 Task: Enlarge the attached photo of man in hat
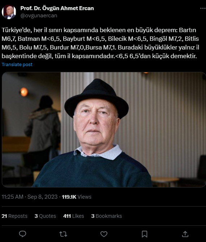click(104, 130)
